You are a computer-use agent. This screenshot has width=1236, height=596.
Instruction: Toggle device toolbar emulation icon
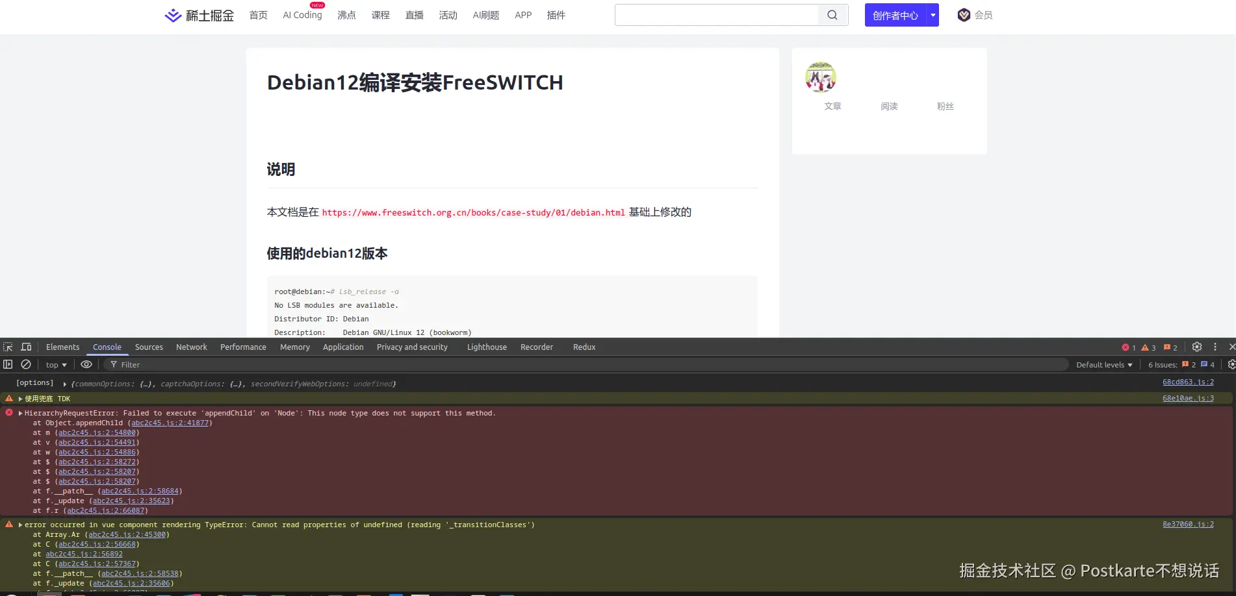coord(26,347)
